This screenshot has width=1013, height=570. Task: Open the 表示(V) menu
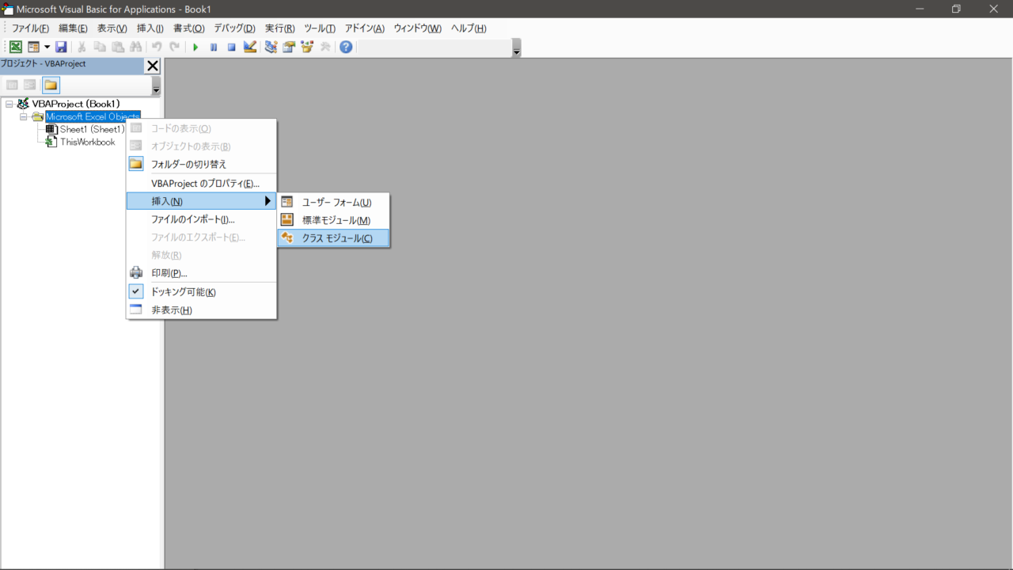(x=112, y=28)
